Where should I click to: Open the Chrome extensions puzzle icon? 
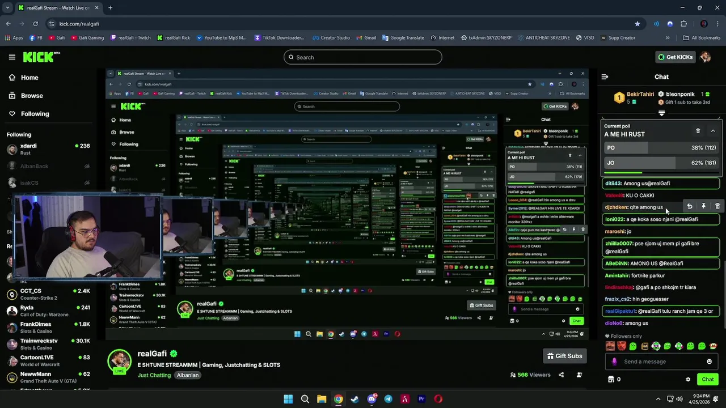[x=683, y=24]
